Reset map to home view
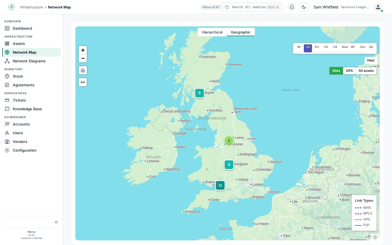The image size is (392, 245). point(83,70)
